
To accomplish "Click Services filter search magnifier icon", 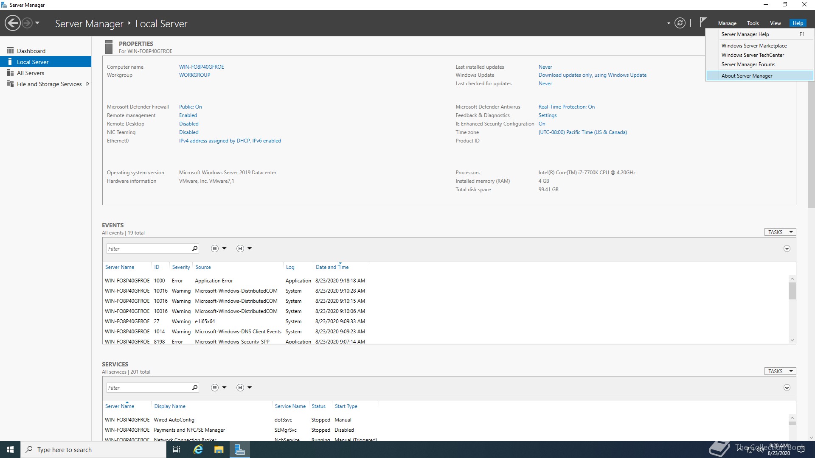I will [x=195, y=388].
